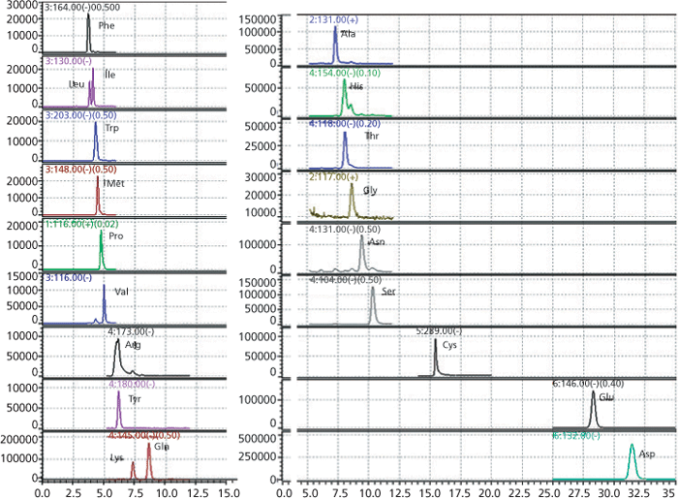Click the purple Tyr chromatogram peak
The width and height of the screenshot is (678, 499).
(x=119, y=410)
